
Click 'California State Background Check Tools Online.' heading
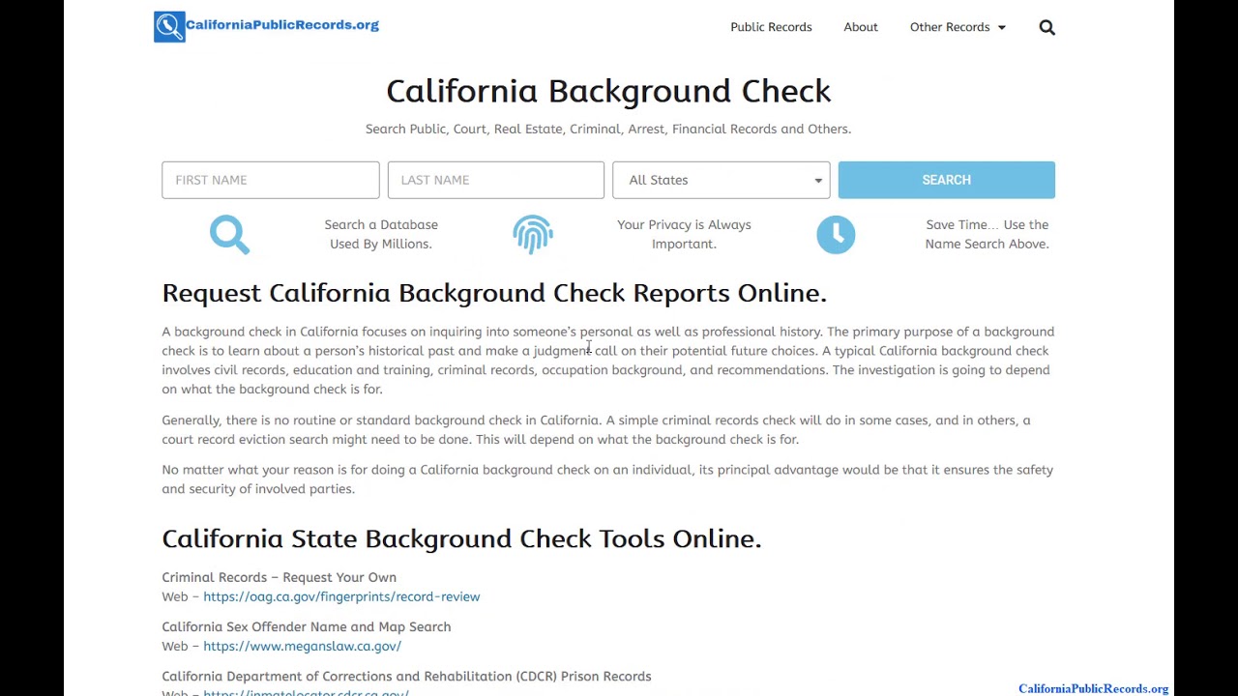click(x=461, y=538)
